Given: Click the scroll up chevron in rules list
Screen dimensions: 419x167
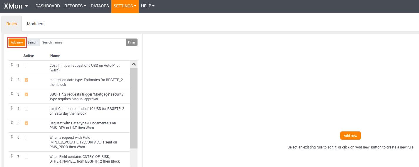Looking at the screenshot, I should (133, 64).
